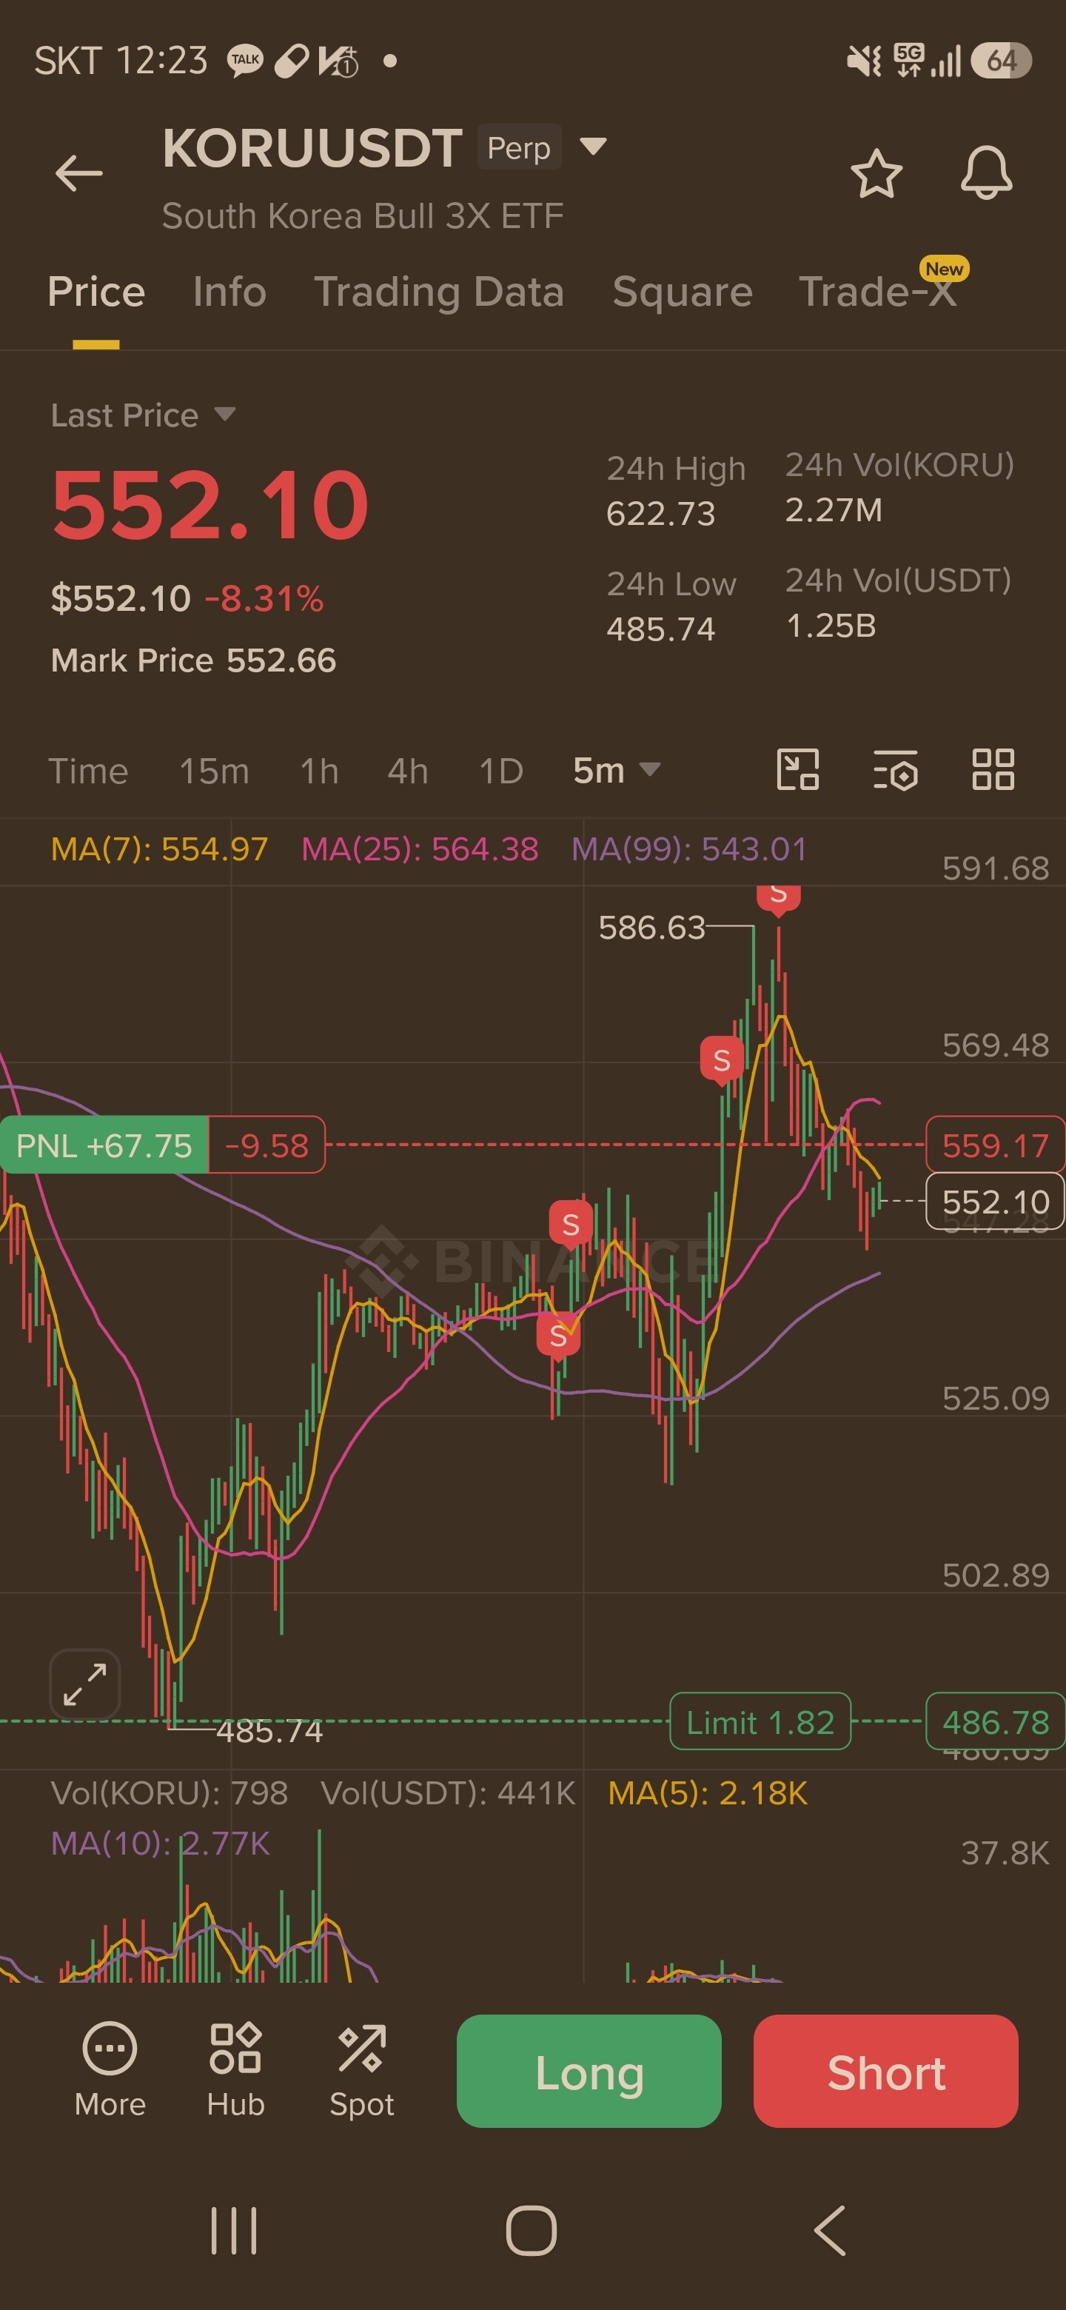The height and width of the screenshot is (2310, 1066).
Task: Expand chart to fullscreen
Action: click(x=85, y=1684)
